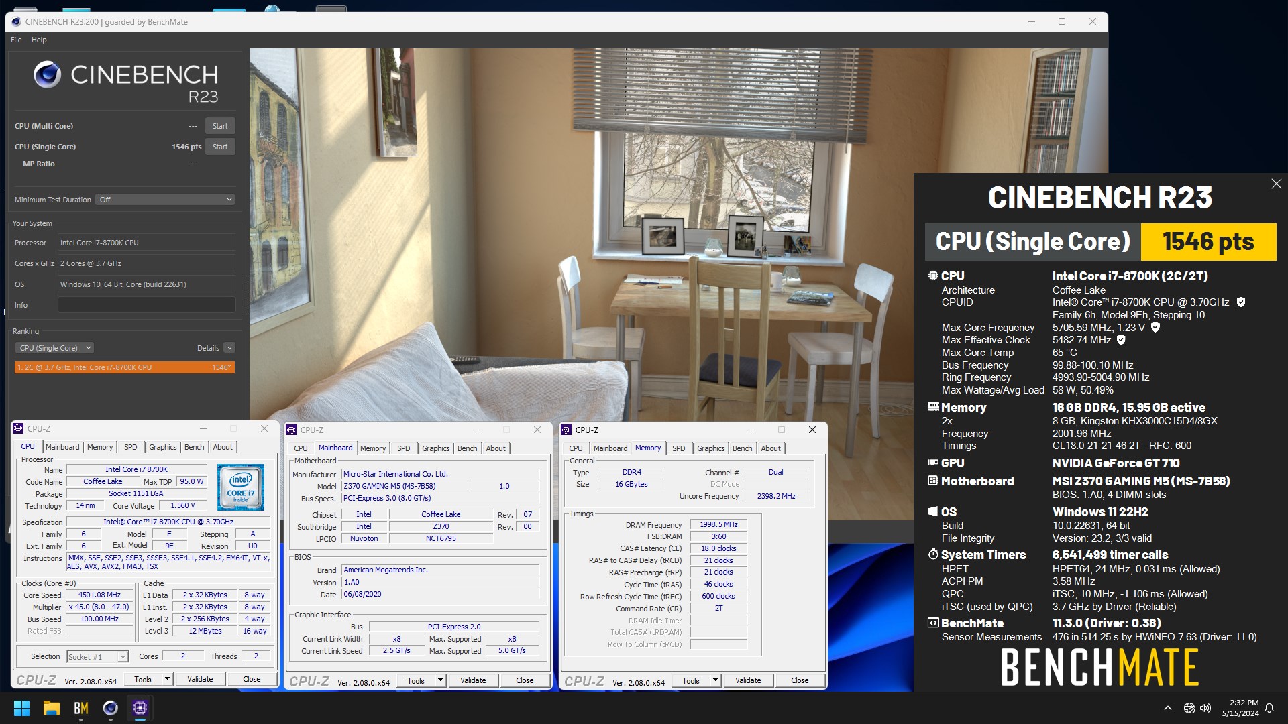Open ranking type CPU (Single Core) dropdown

click(54, 348)
